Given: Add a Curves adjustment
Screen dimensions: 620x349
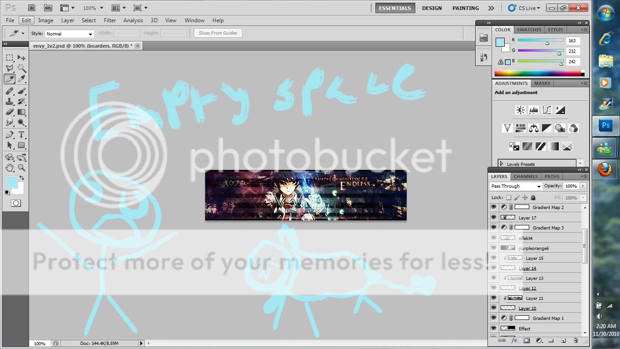Looking at the screenshot, I should pos(547,110).
